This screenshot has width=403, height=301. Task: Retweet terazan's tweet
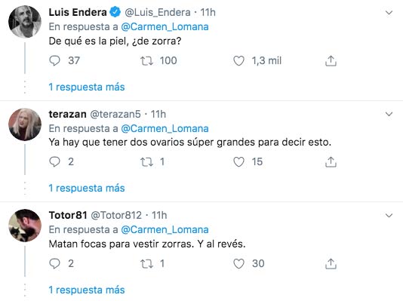coord(146,162)
